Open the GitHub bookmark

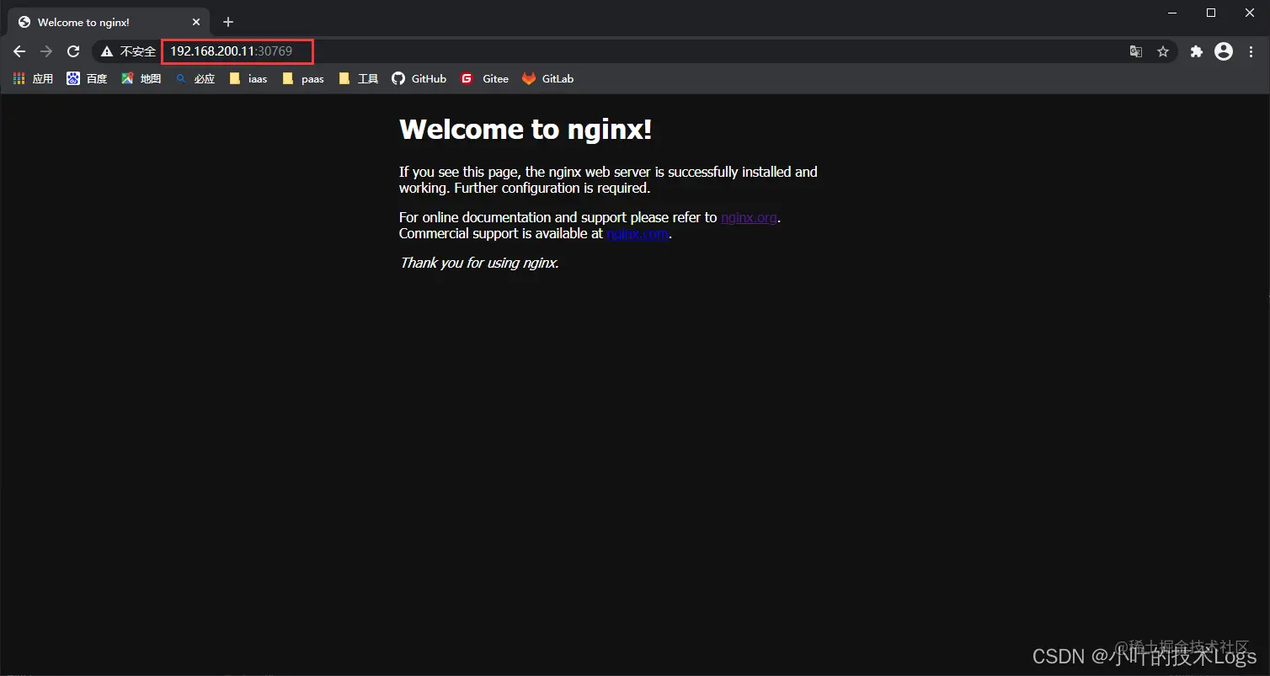tap(419, 78)
